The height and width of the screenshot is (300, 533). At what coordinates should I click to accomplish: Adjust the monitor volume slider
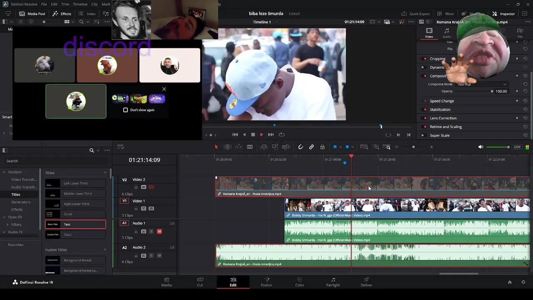498,147
